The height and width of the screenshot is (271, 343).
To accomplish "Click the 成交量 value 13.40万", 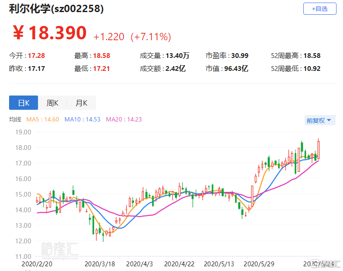I will click(x=178, y=56).
